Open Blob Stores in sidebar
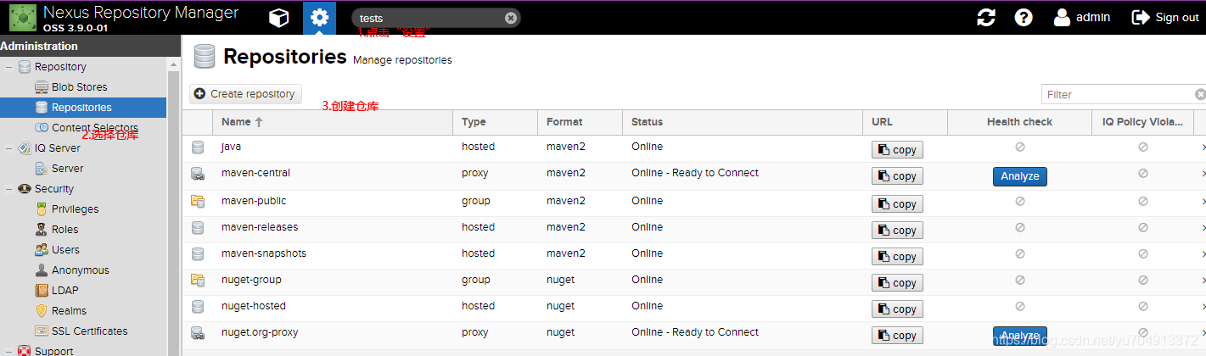This screenshot has height=356, width=1206. tap(79, 87)
